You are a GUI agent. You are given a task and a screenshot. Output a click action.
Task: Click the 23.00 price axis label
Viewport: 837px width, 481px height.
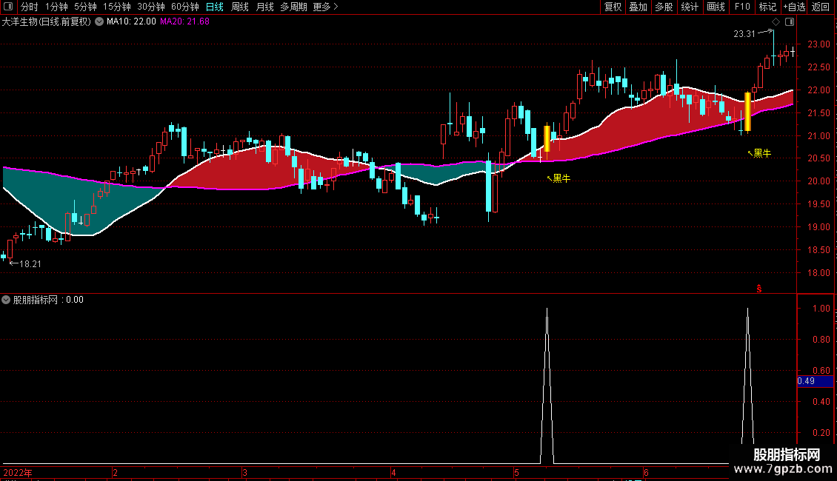(818, 44)
